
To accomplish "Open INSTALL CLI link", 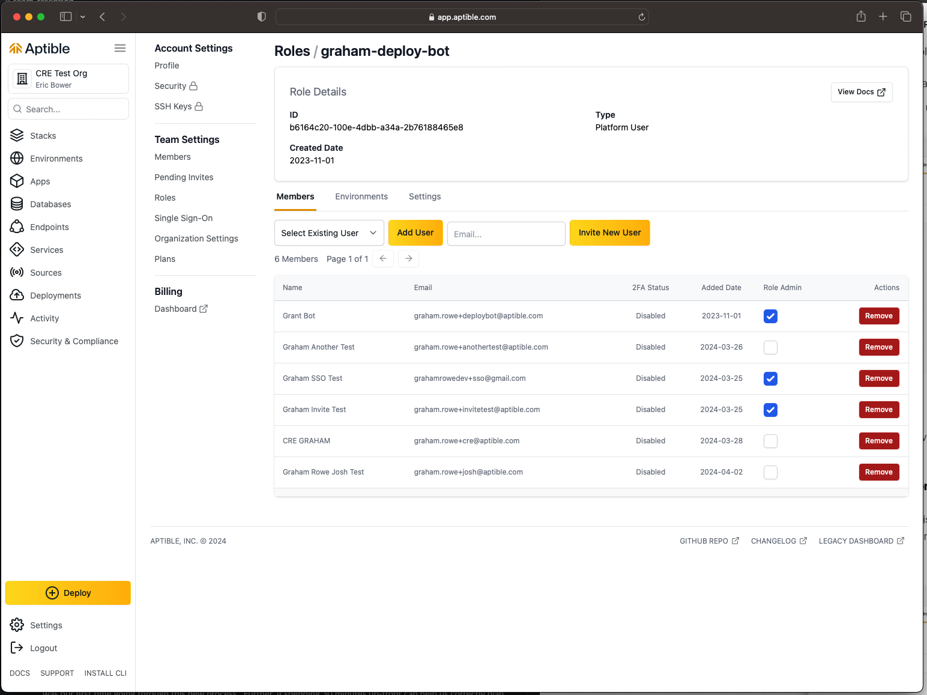I will pyautogui.click(x=106, y=673).
